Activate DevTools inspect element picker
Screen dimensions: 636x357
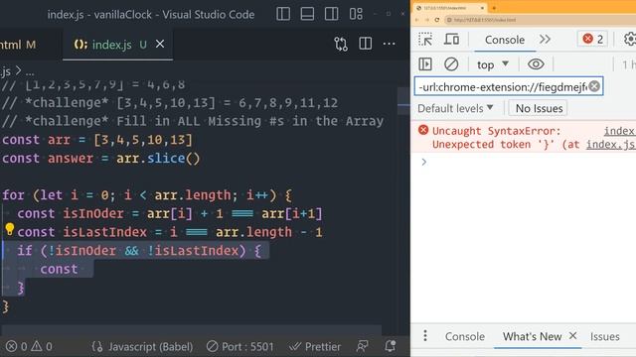(x=425, y=40)
